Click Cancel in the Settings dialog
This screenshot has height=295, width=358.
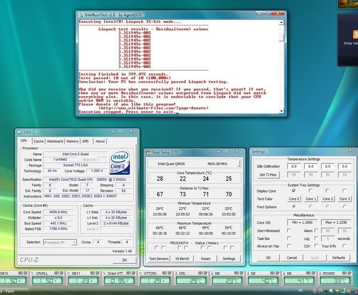coord(292,258)
